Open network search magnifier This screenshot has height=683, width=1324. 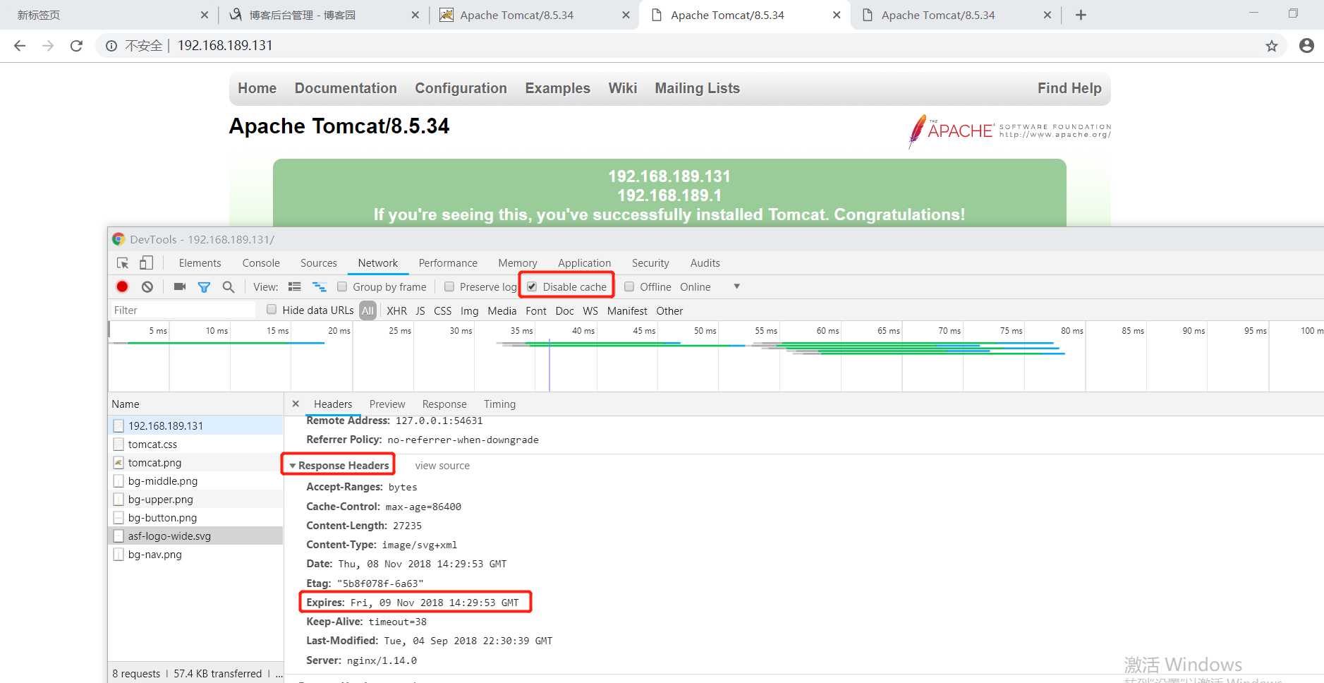tap(228, 287)
